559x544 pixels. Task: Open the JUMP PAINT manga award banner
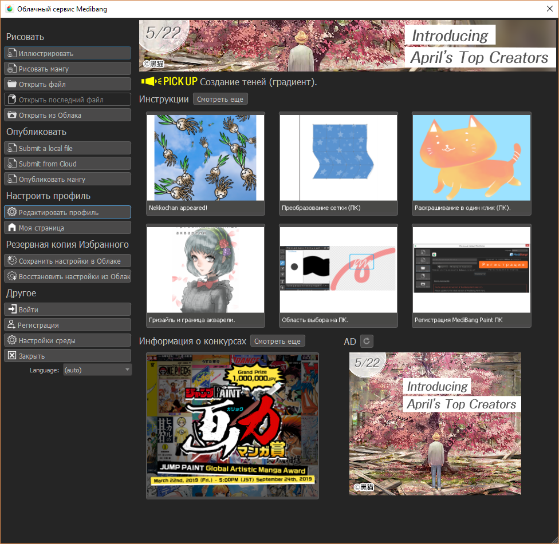click(x=232, y=426)
